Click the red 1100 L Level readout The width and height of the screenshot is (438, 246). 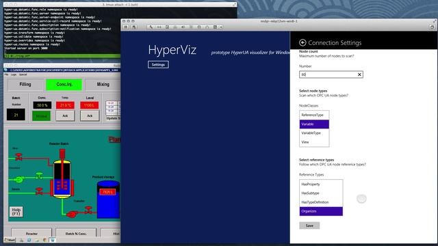(x=90, y=105)
